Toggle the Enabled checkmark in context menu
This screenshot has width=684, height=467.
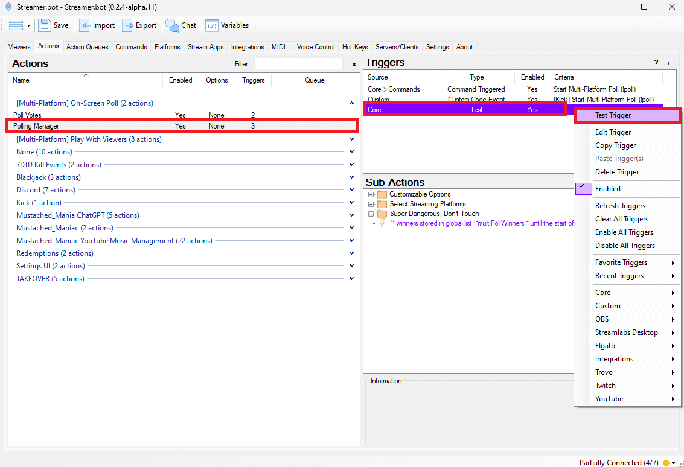[583, 189]
